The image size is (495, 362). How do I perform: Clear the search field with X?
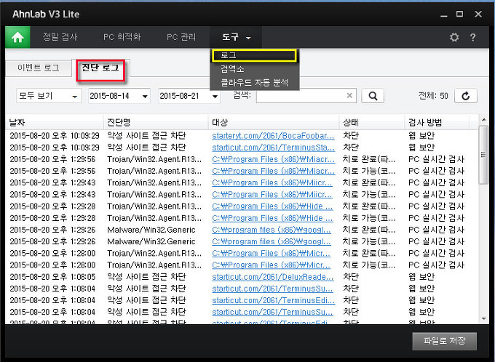pyautogui.click(x=349, y=95)
